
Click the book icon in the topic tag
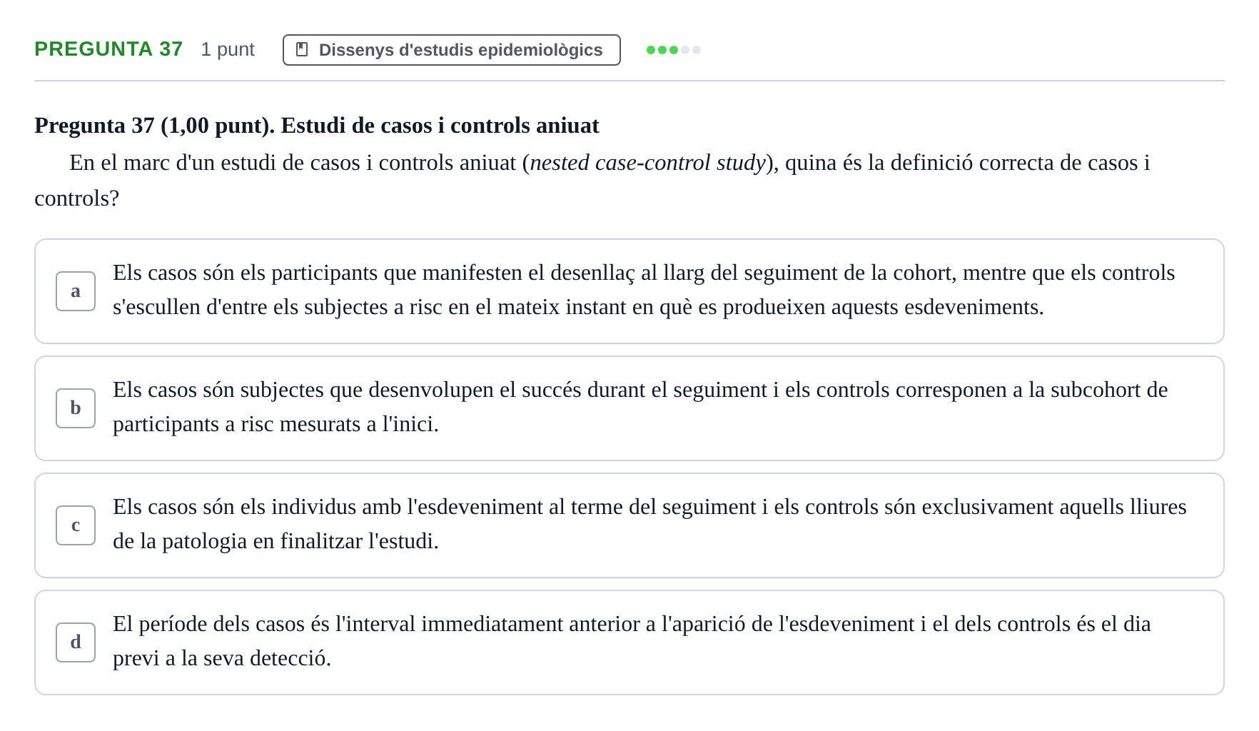point(302,50)
